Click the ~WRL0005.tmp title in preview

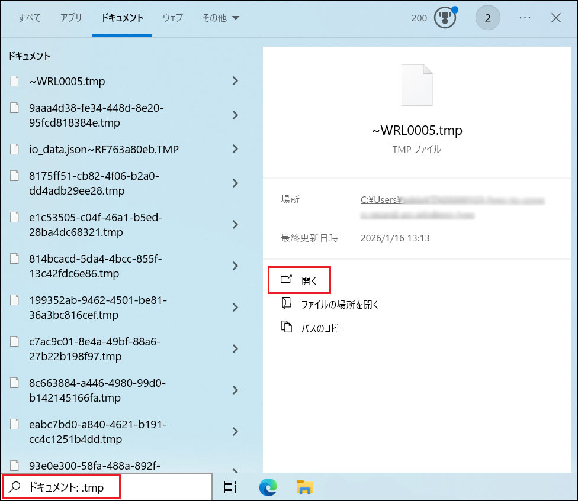click(417, 130)
